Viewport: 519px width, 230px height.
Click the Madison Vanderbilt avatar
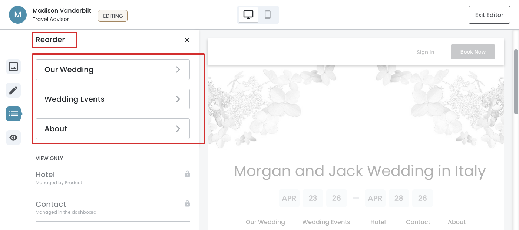point(18,15)
